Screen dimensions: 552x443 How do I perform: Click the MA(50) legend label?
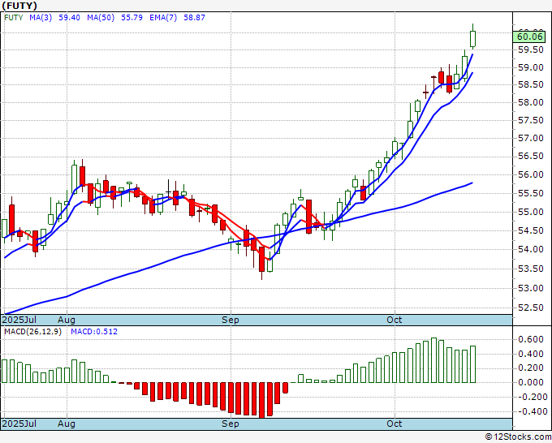pos(101,18)
